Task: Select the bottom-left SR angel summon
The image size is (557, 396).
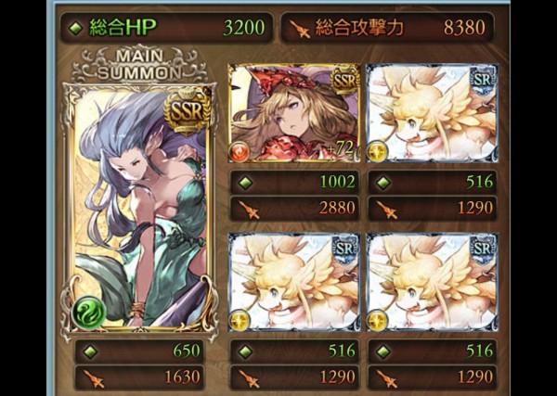Action: click(x=293, y=282)
